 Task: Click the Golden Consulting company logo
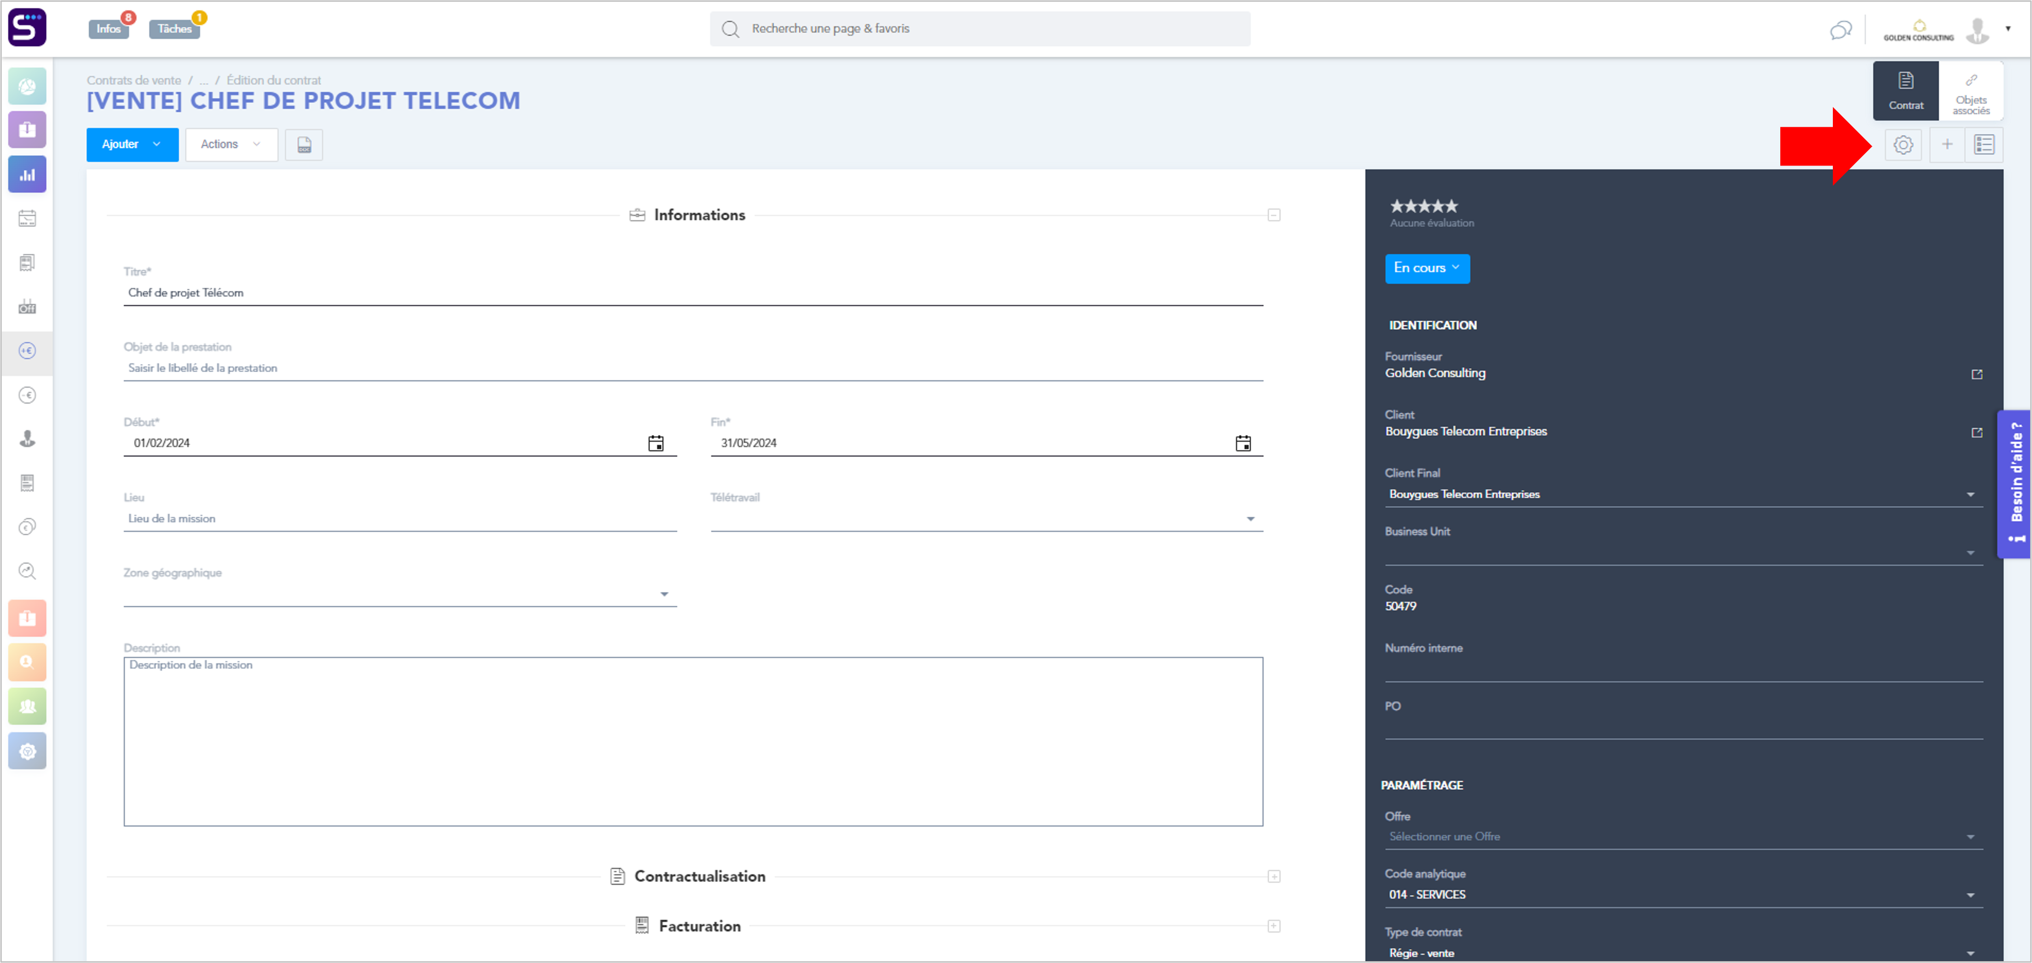(x=1919, y=31)
